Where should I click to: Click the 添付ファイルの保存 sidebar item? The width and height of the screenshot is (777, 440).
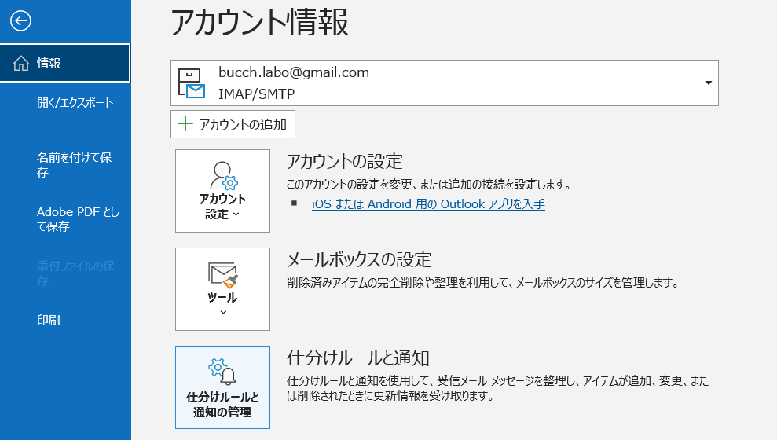[75, 273]
